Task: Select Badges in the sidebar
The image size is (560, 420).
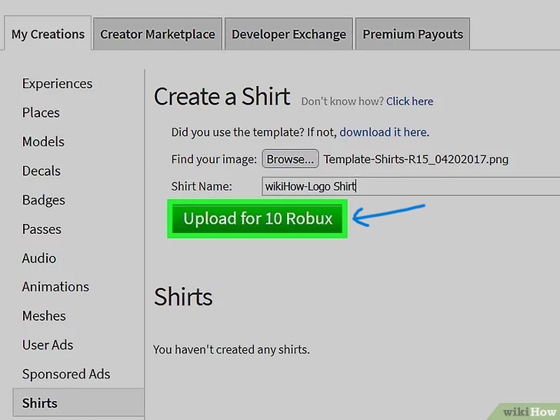Action: 44,200
